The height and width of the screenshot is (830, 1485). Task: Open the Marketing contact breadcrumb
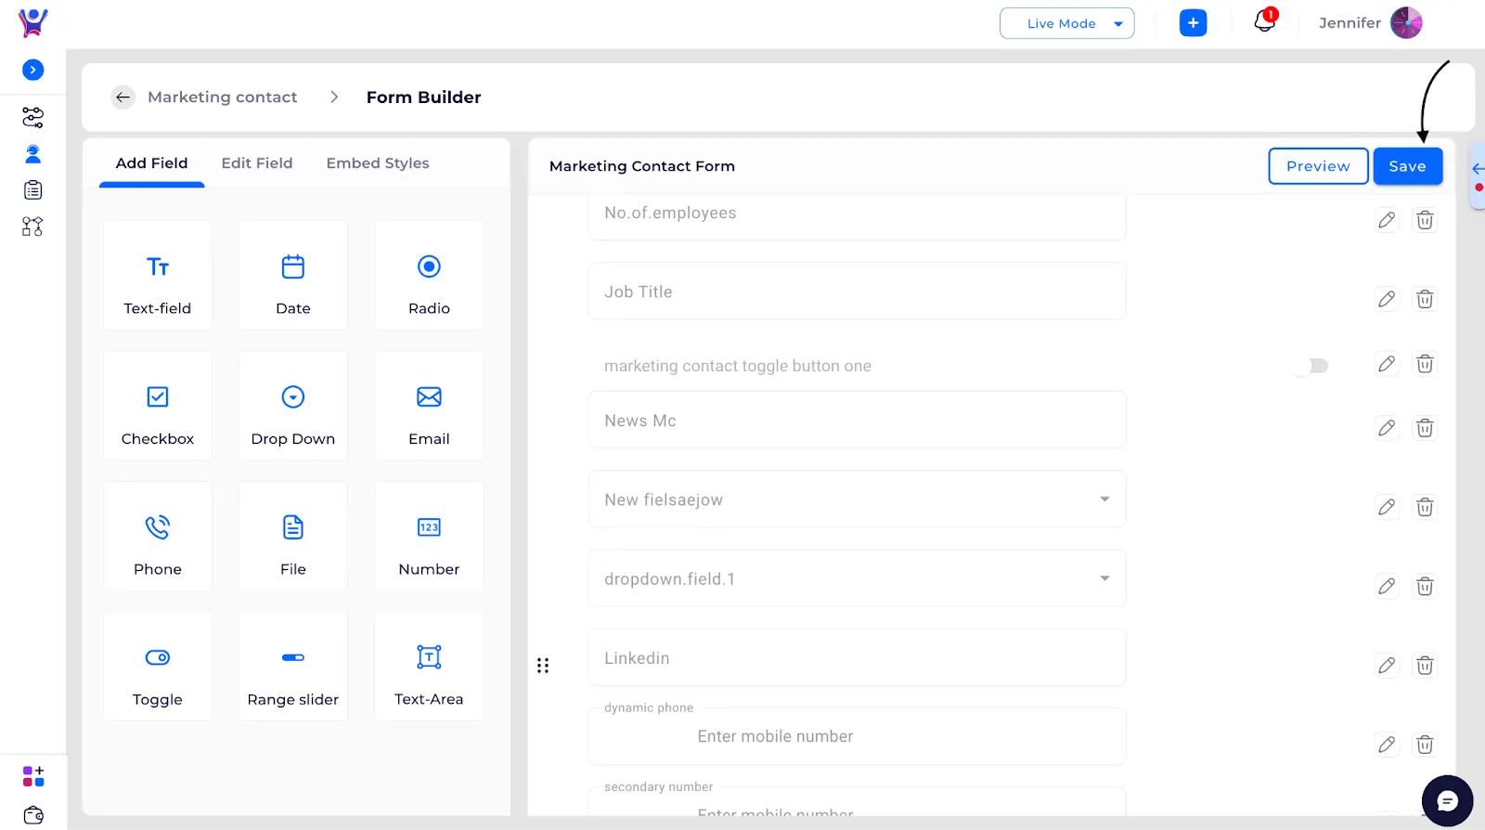click(223, 97)
